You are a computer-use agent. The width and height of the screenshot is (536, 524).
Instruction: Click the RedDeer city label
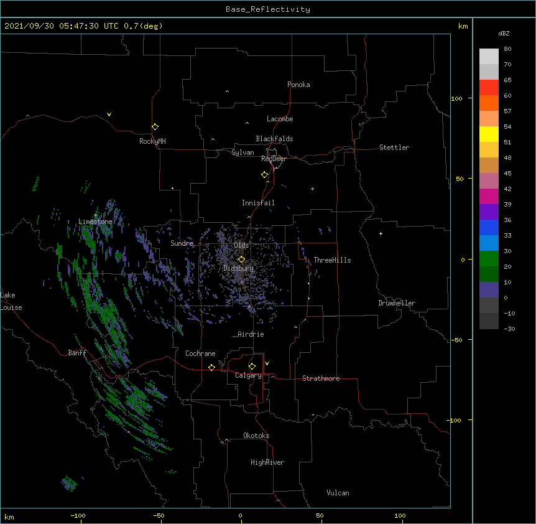[x=274, y=159]
